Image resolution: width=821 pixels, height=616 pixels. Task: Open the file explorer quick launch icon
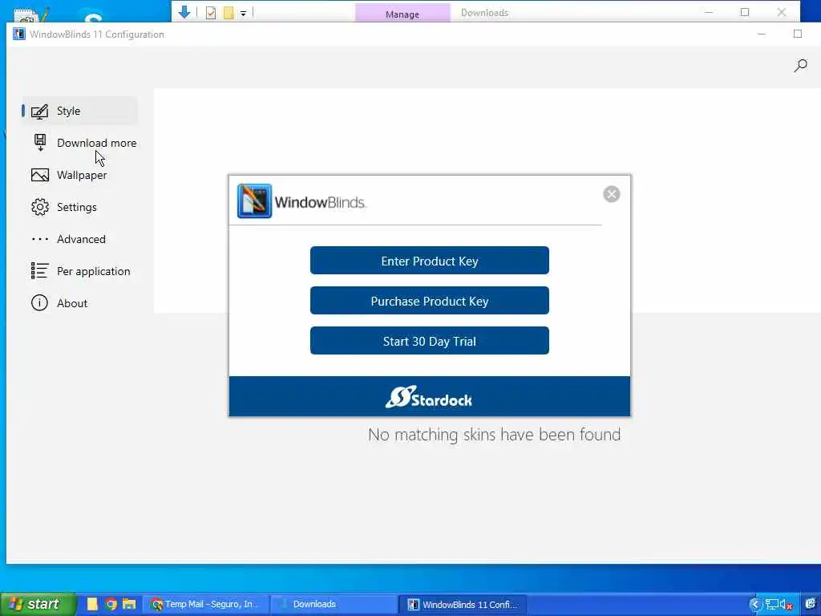pyautogui.click(x=129, y=604)
